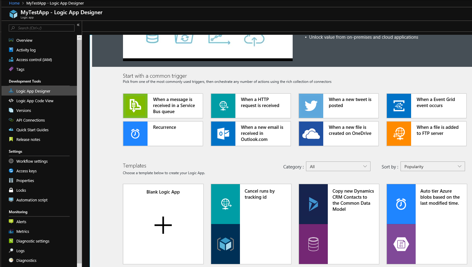This screenshot has width=472, height=267.
Task: Click the Activity log icon
Action: coord(11,50)
